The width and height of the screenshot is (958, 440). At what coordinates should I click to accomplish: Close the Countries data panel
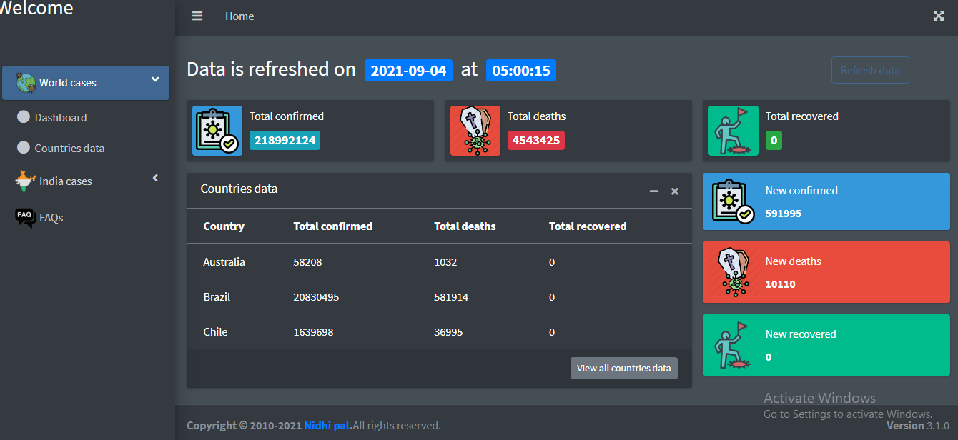point(674,191)
